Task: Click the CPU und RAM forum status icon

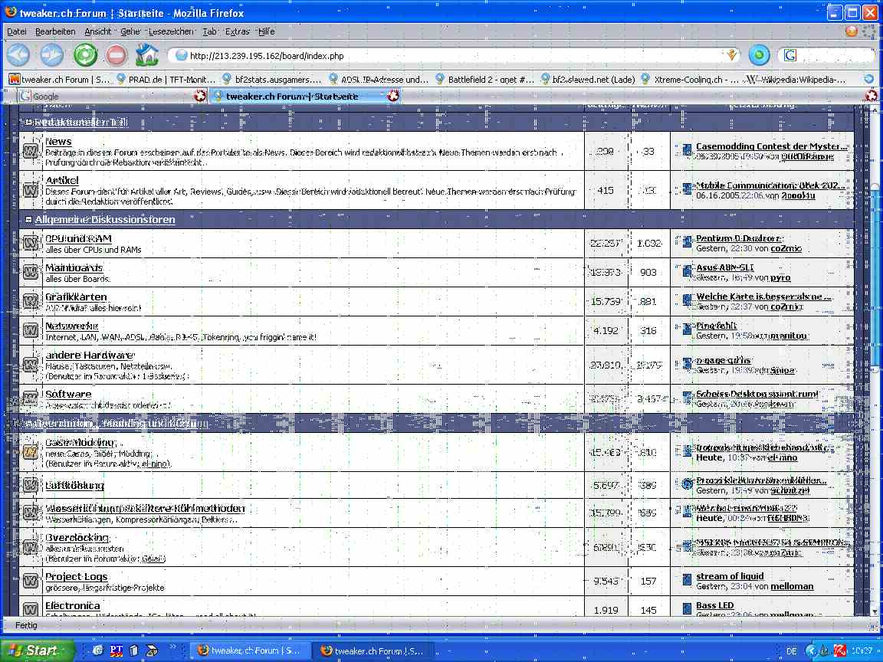Action: tap(31, 243)
